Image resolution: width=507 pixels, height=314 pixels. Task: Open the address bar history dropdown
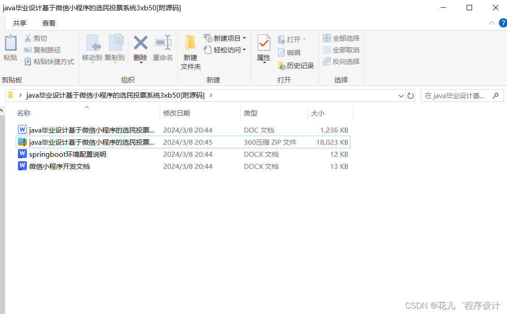tap(401, 96)
